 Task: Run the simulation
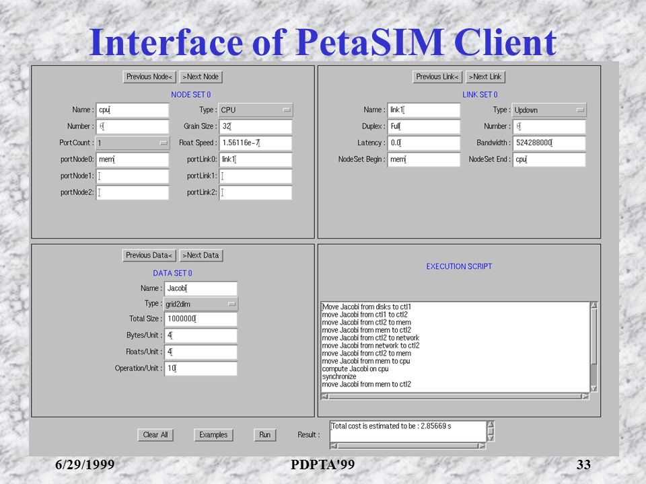(x=264, y=435)
